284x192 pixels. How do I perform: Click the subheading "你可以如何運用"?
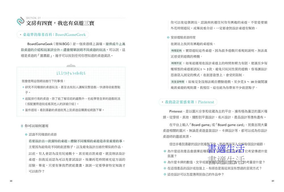click(36, 126)
